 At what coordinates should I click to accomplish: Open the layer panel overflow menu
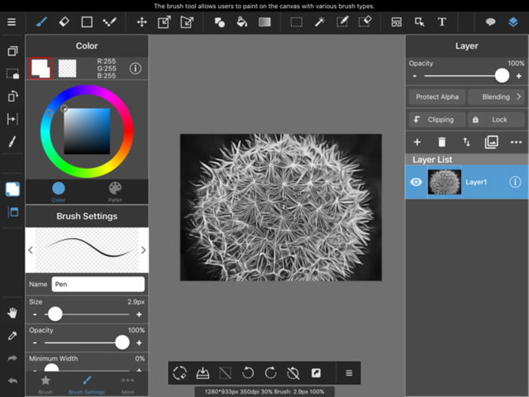516,142
